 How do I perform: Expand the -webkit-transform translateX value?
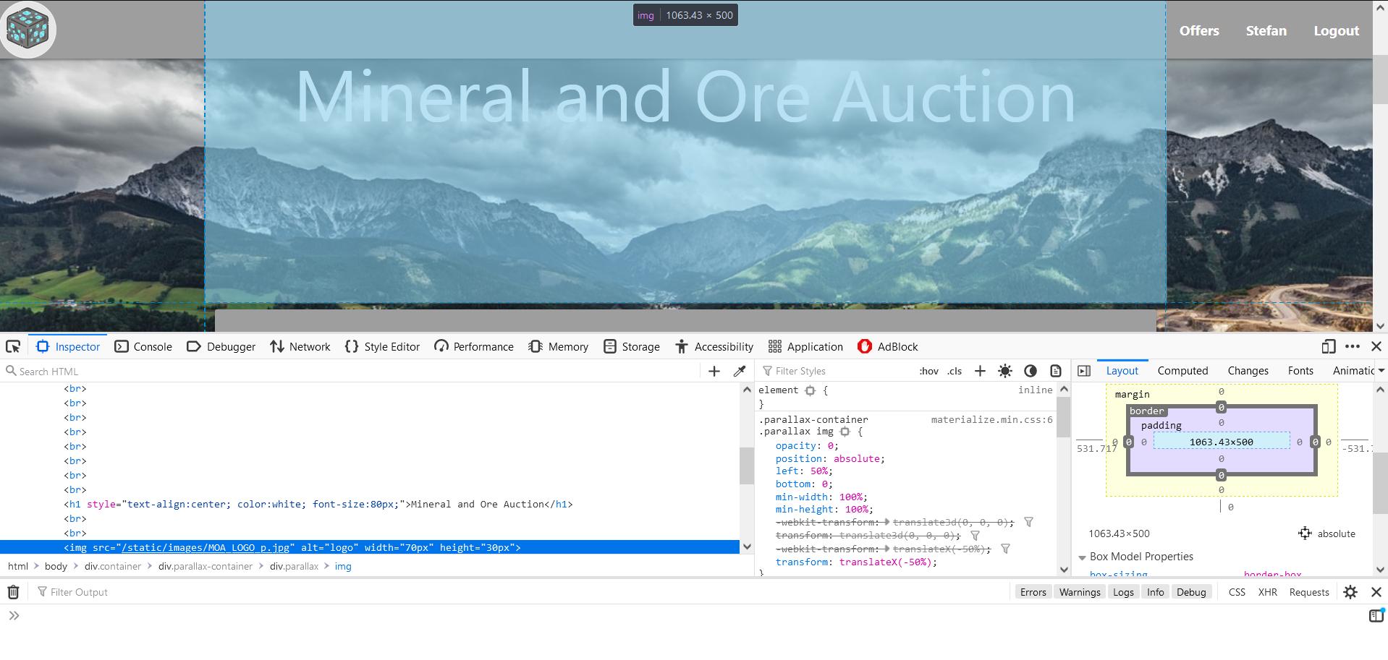[887, 549]
